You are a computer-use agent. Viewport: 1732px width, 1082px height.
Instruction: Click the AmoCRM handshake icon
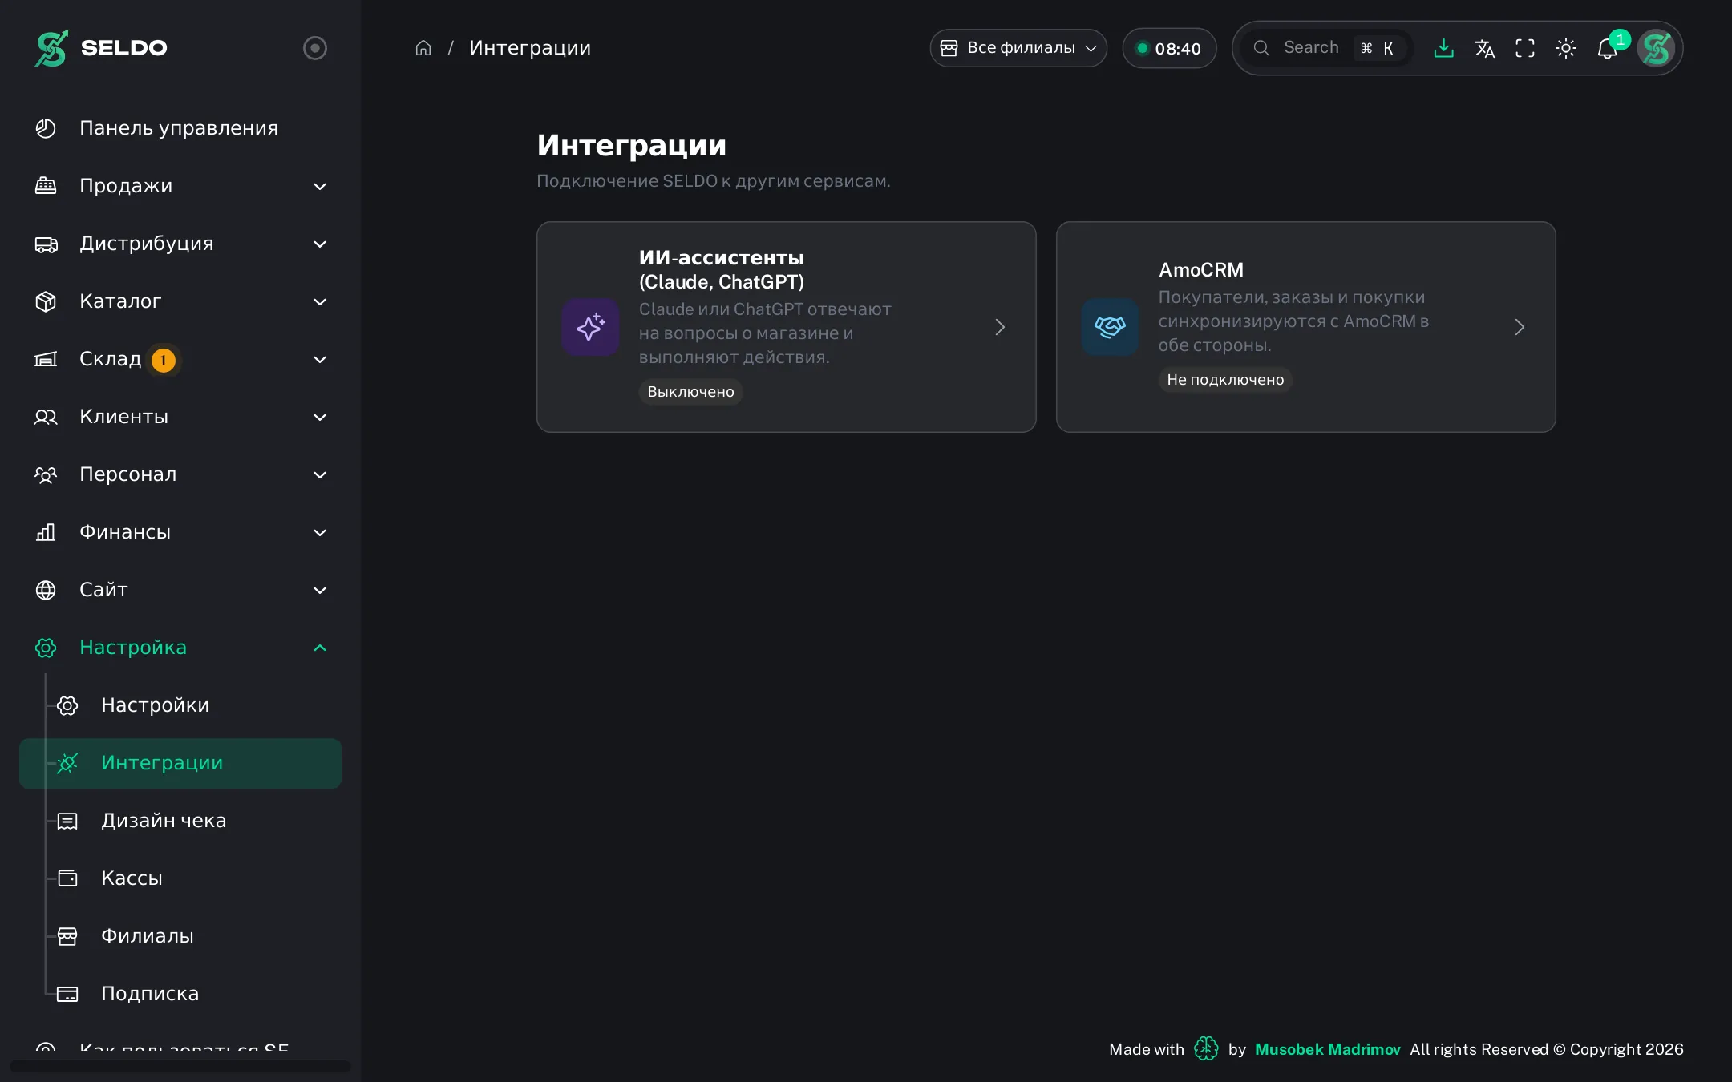[1110, 327]
